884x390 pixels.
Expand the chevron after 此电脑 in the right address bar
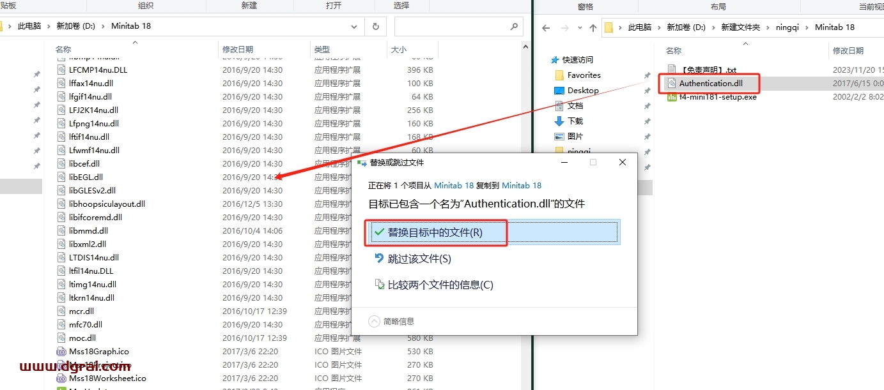(x=659, y=27)
